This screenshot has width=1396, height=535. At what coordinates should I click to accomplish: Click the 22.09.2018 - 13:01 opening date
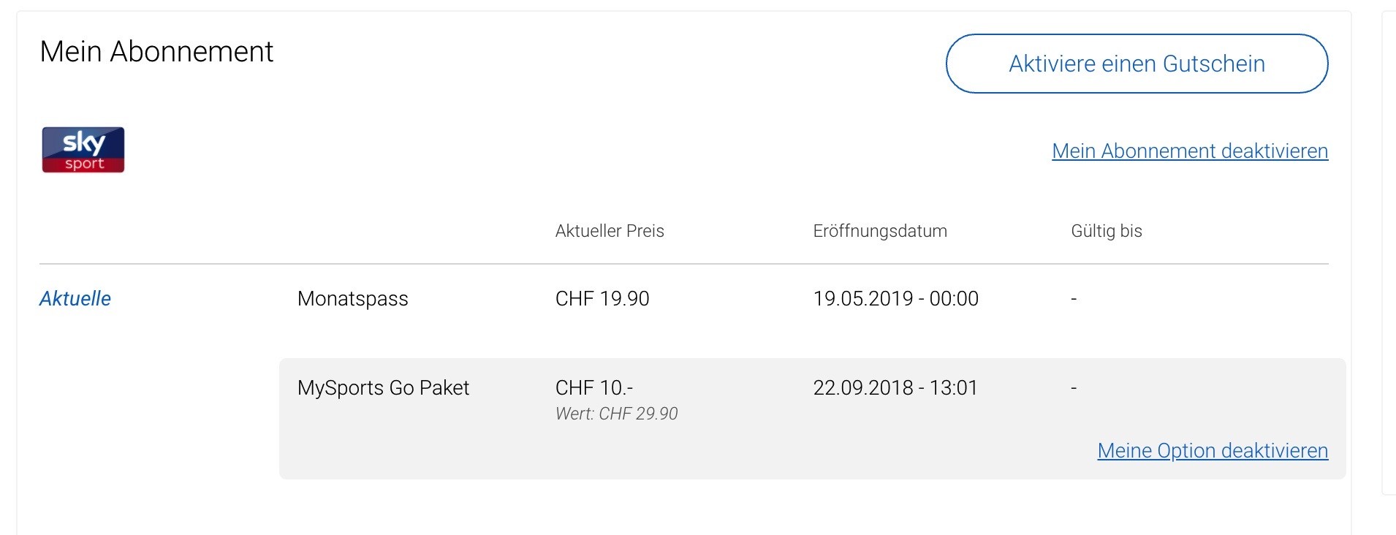(895, 387)
